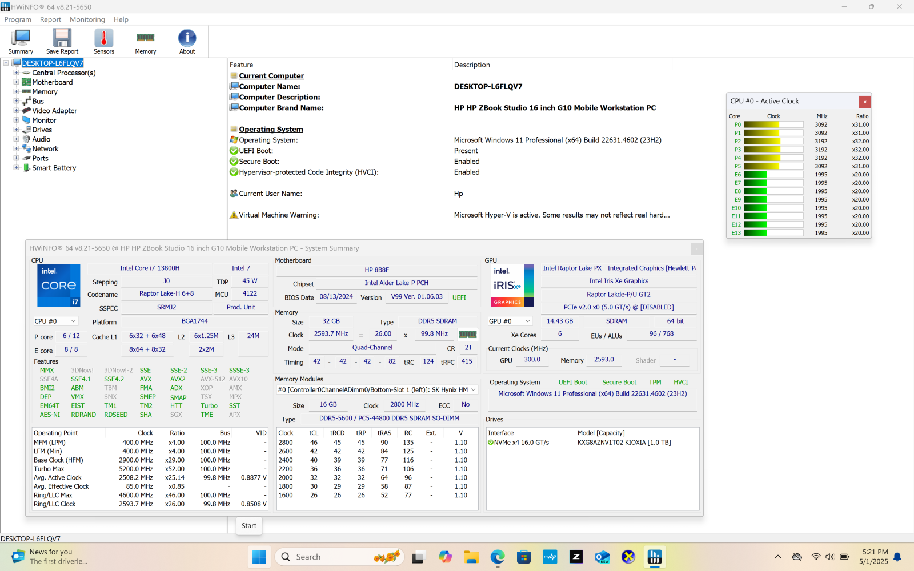
Task: Open Microsoft Store from taskbar
Action: click(524, 557)
